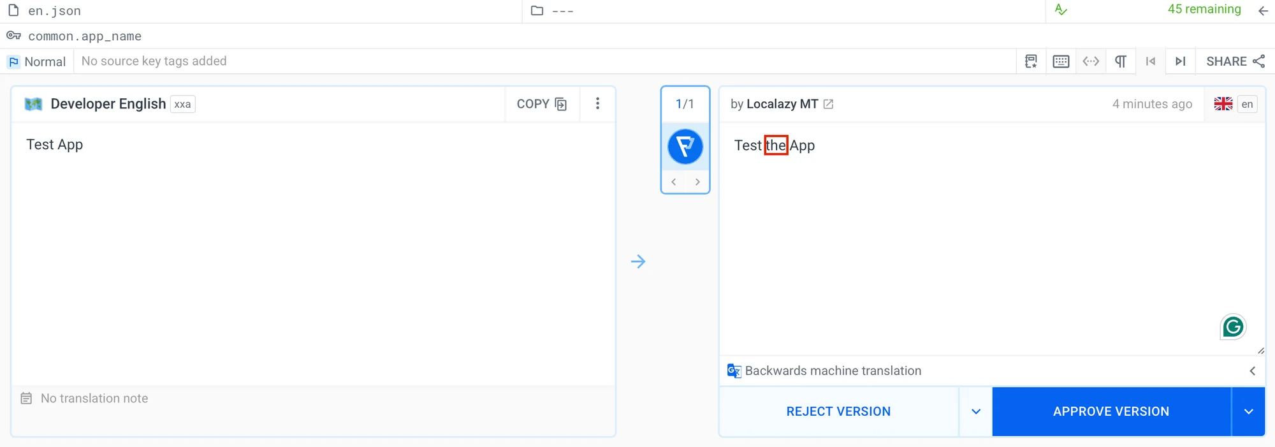Jump to next phrase with skip-forward icon
The height and width of the screenshot is (447, 1275).
1180,61
